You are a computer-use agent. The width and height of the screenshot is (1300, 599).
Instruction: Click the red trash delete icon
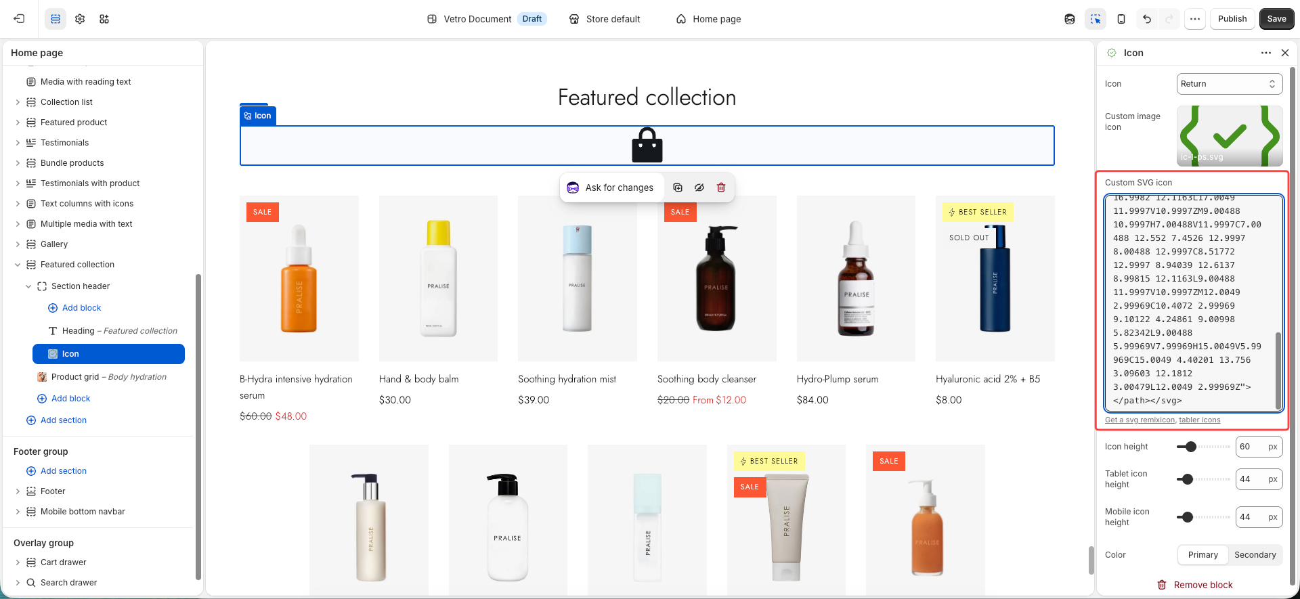pyautogui.click(x=721, y=187)
